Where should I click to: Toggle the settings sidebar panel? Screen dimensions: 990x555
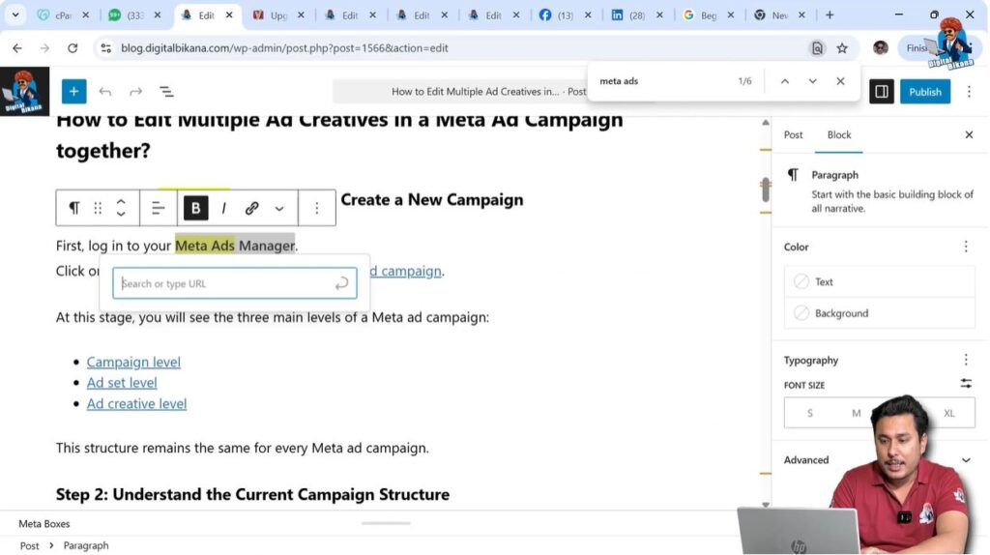pyautogui.click(x=881, y=92)
